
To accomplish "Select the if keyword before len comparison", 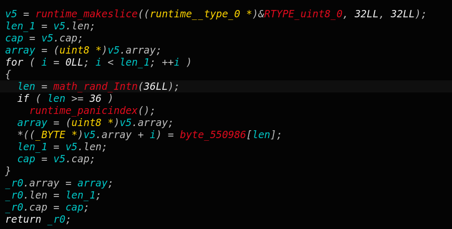I will (23, 98).
